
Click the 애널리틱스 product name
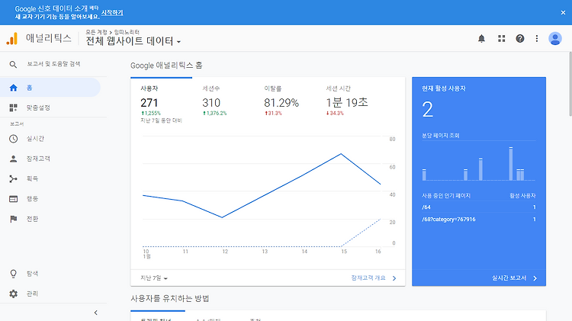coord(49,38)
